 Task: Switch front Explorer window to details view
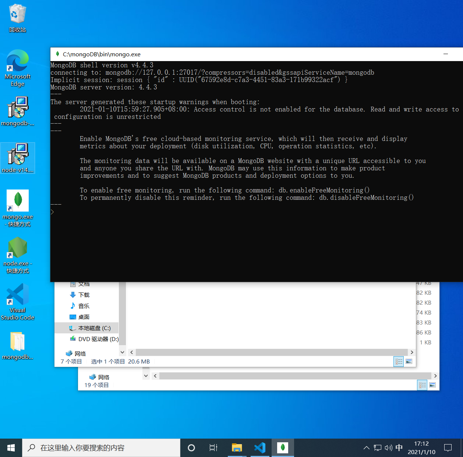399,362
